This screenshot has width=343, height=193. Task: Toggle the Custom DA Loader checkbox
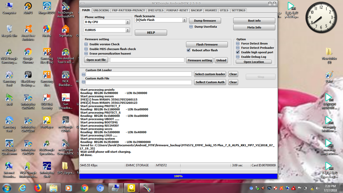[84, 74]
